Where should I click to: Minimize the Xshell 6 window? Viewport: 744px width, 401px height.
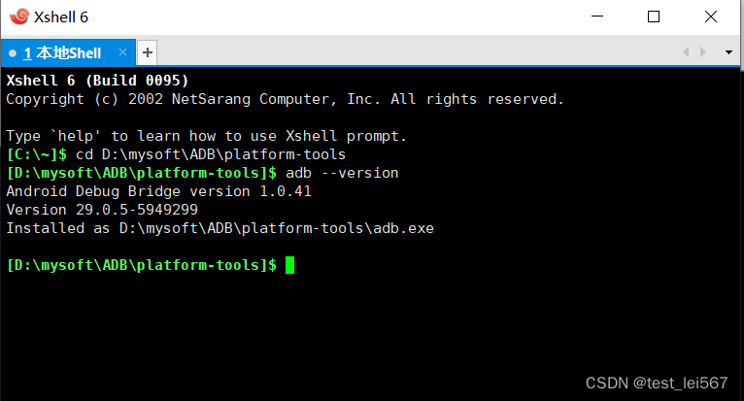pyautogui.click(x=597, y=17)
